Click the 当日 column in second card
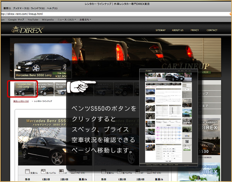This screenshot has height=182, width=232. point(104,179)
